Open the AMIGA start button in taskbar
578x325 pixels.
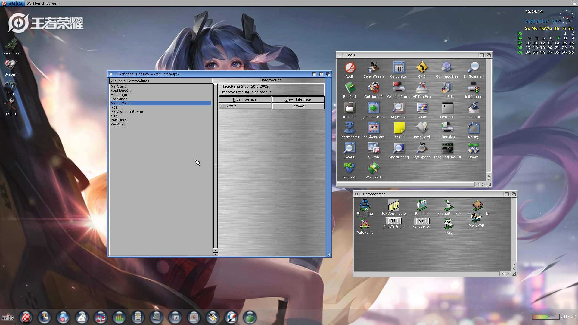pyautogui.click(x=8, y=317)
